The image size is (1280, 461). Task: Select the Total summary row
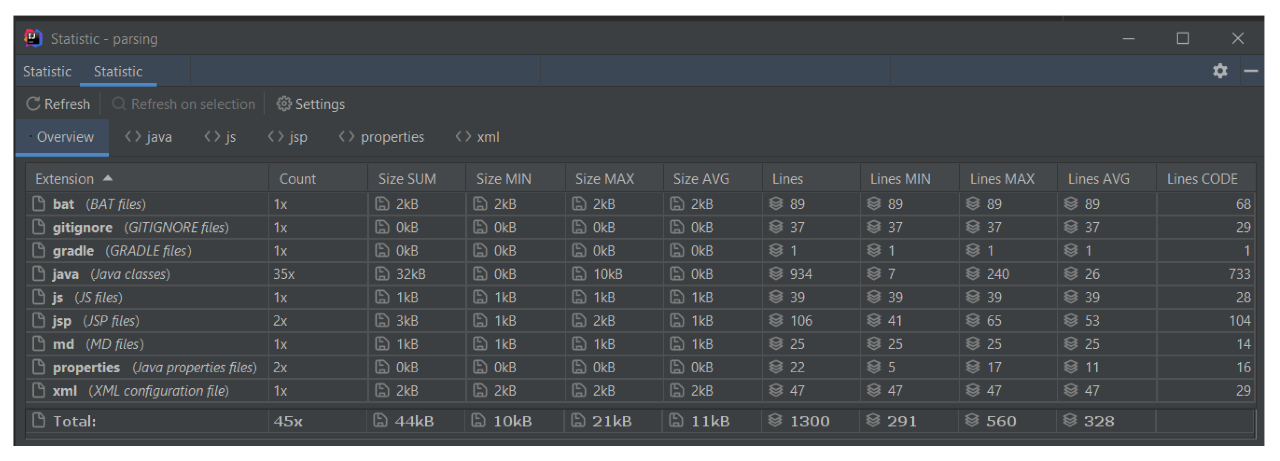pos(74,421)
